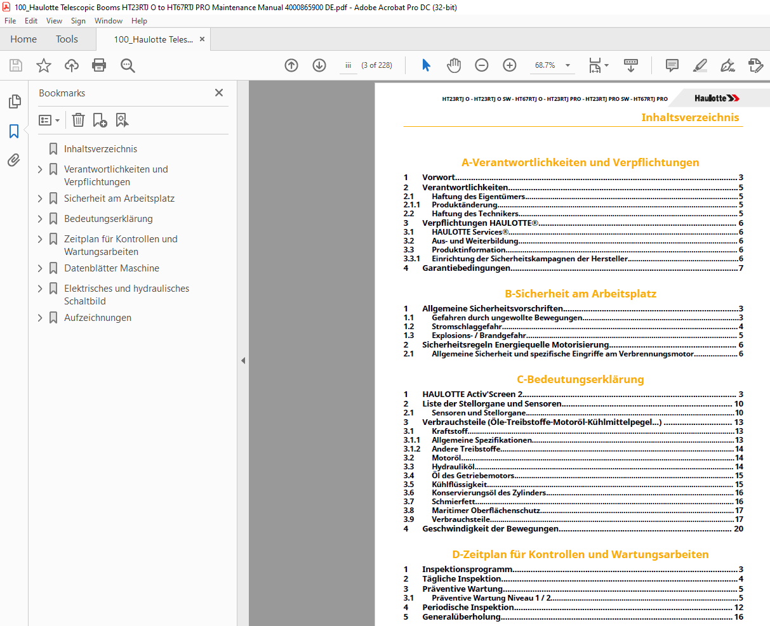Open fit page options icon
770x626 pixels.
(x=599, y=65)
